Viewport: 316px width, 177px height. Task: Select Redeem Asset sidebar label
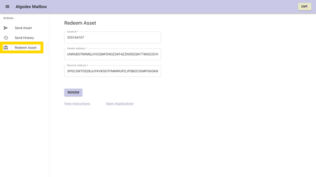coord(26,48)
